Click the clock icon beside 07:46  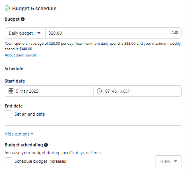click(x=99, y=91)
